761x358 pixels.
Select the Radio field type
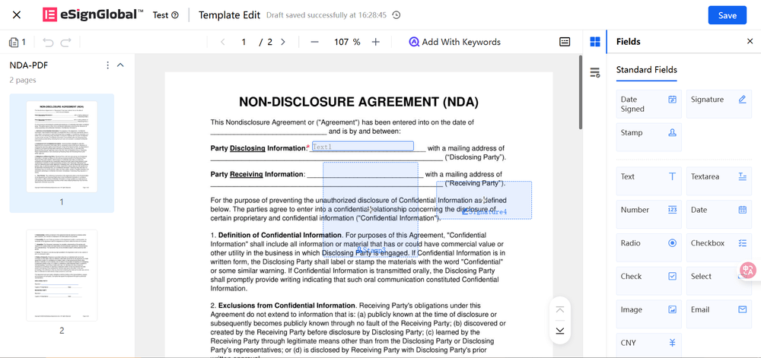coord(648,243)
